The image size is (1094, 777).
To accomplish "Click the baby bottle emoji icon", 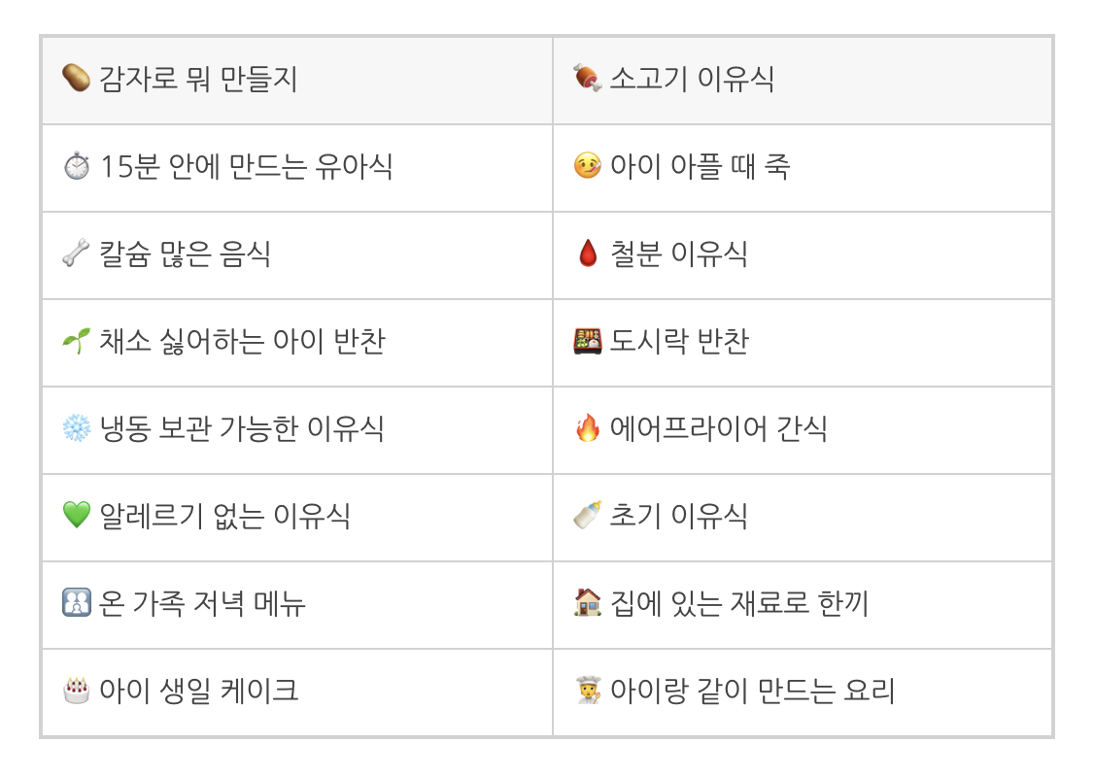I will pos(588,516).
